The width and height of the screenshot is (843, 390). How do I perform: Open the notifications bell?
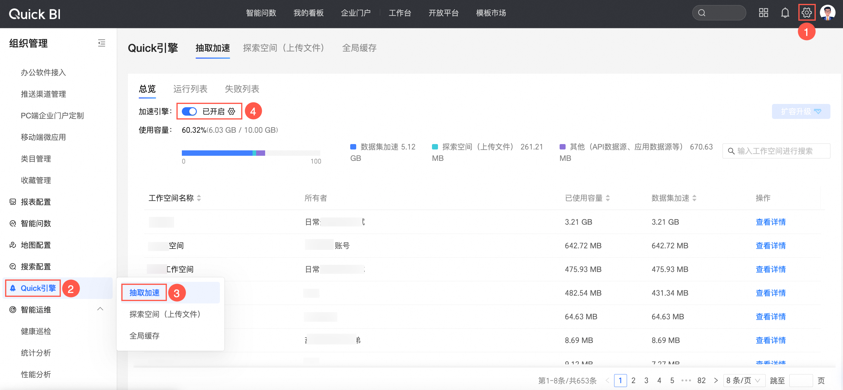tap(785, 13)
